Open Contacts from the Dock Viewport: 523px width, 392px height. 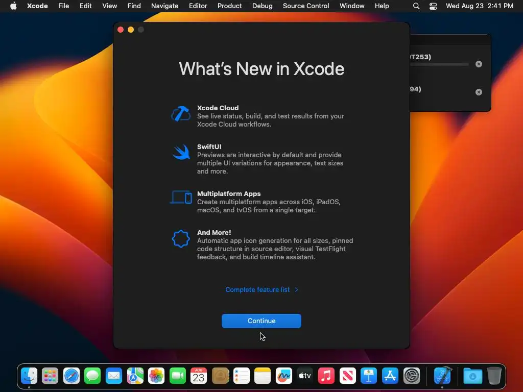click(220, 376)
